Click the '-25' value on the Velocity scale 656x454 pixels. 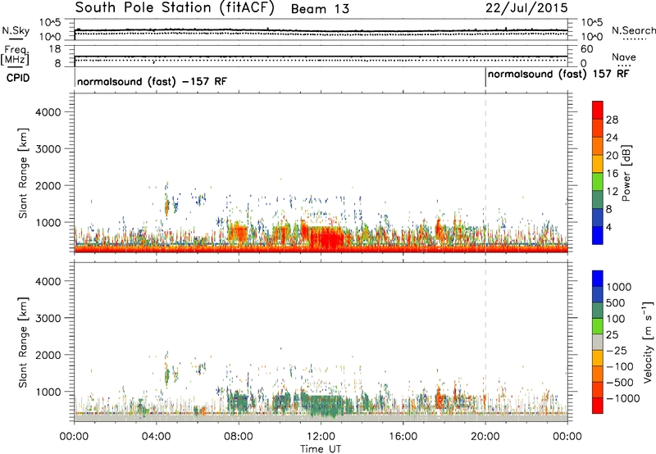pos(616,351)
